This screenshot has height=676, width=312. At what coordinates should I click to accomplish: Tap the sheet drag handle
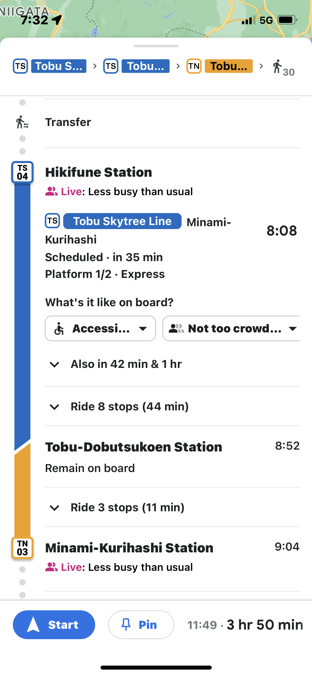tap(156, 46)
